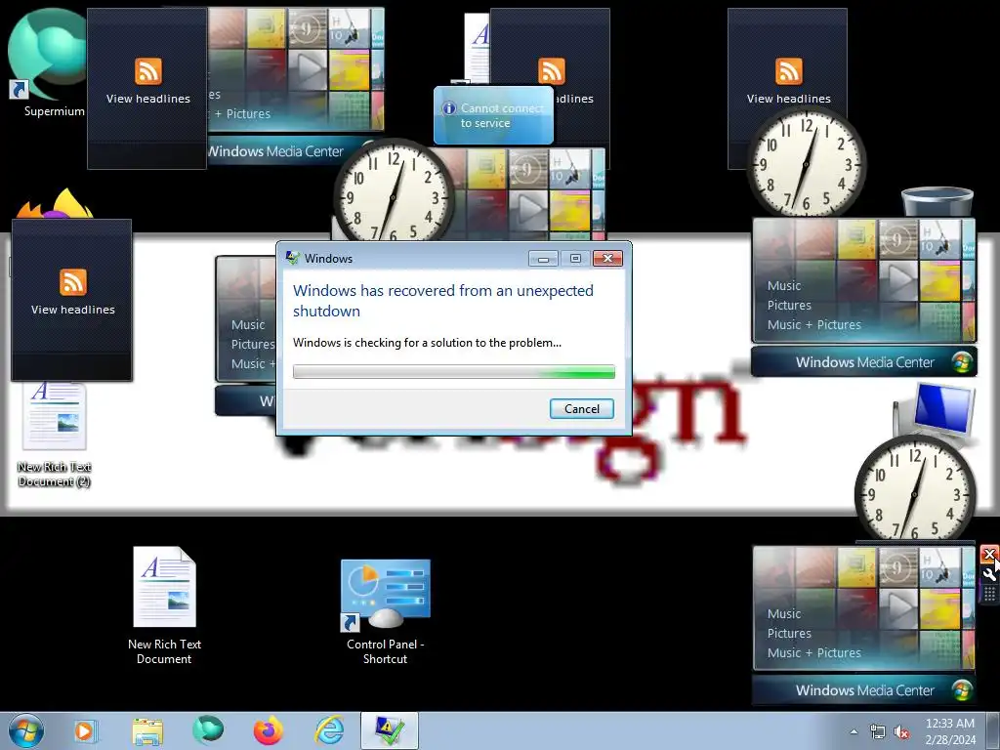1000x750 pixels.
Task: Click the Windows dialog title bar icon
Action: pos(293,258)
